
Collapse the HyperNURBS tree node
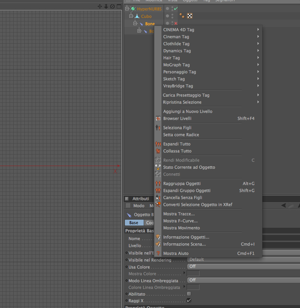point(127,9)
